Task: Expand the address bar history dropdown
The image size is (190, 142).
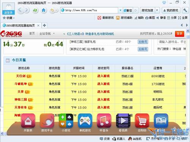Action: (120, 10)
